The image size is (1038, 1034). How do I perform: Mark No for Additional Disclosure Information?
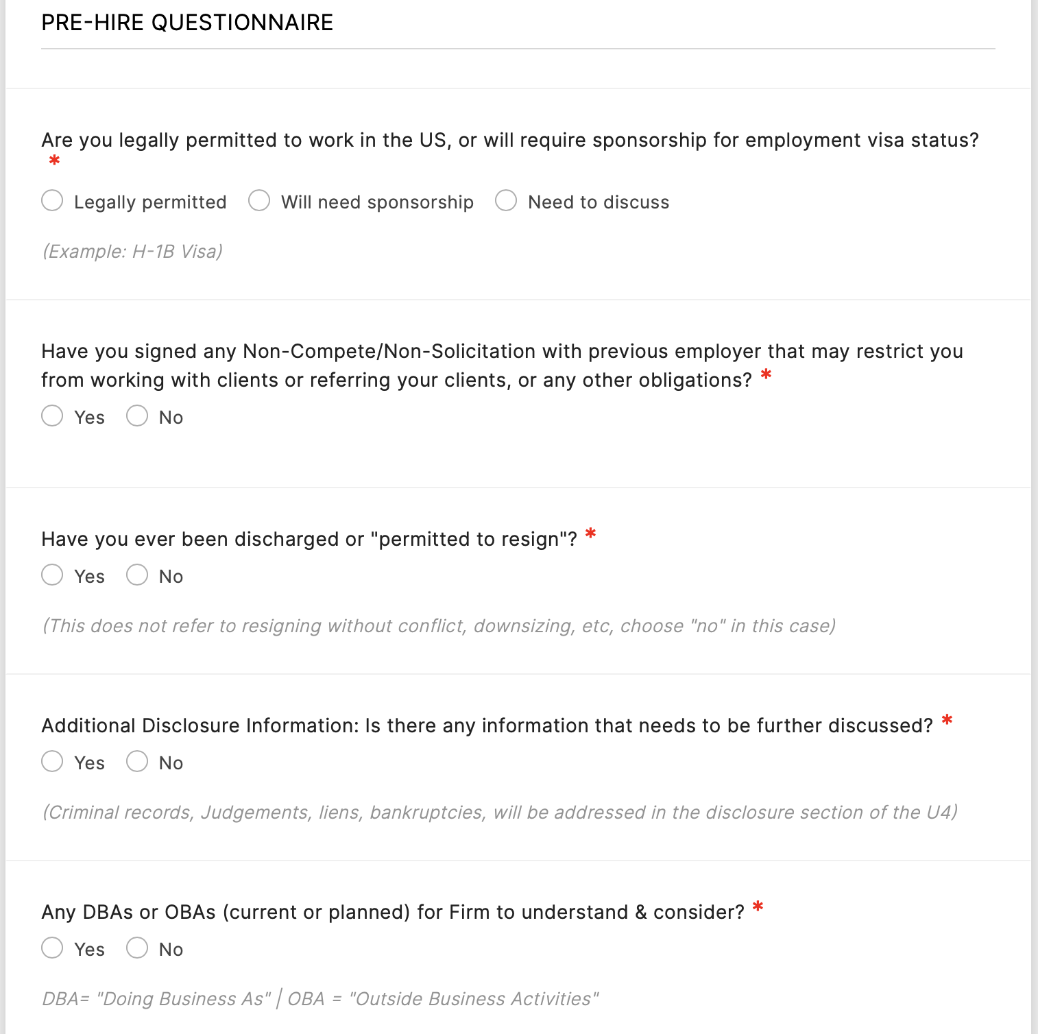click(137, 762)
